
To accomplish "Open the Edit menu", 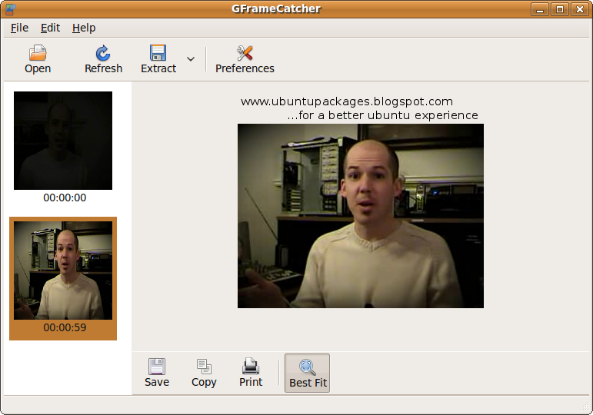I will point(50,28).
